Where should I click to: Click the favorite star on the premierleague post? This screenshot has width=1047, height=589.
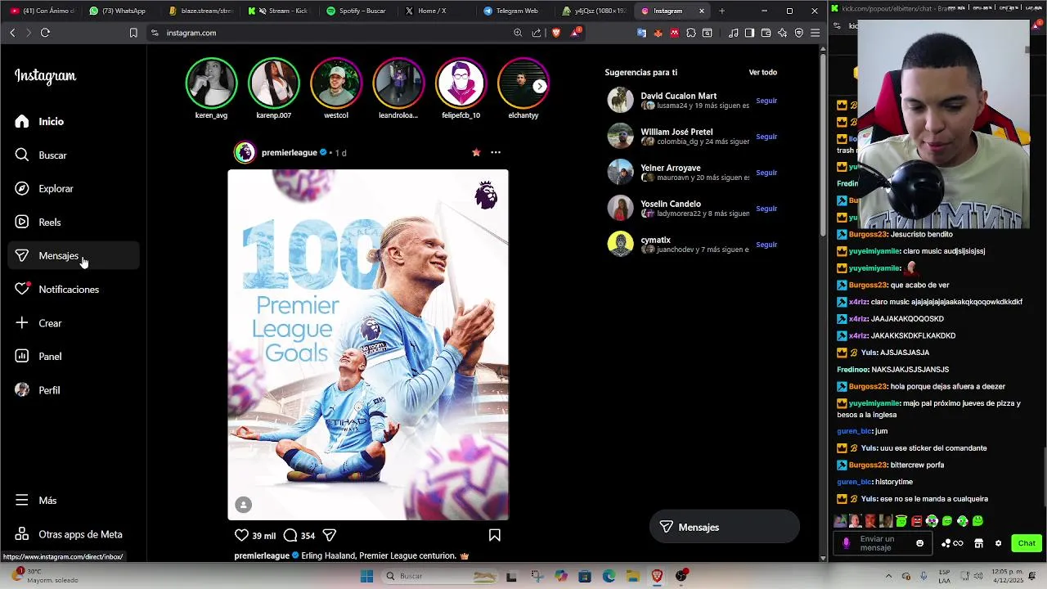(x=476, y=152)
